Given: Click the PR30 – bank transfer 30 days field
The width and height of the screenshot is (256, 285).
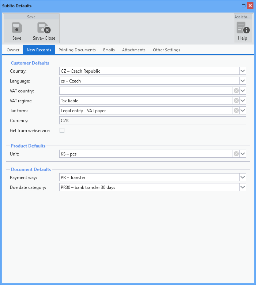Looking at the screenshot, I should point(149,187).
